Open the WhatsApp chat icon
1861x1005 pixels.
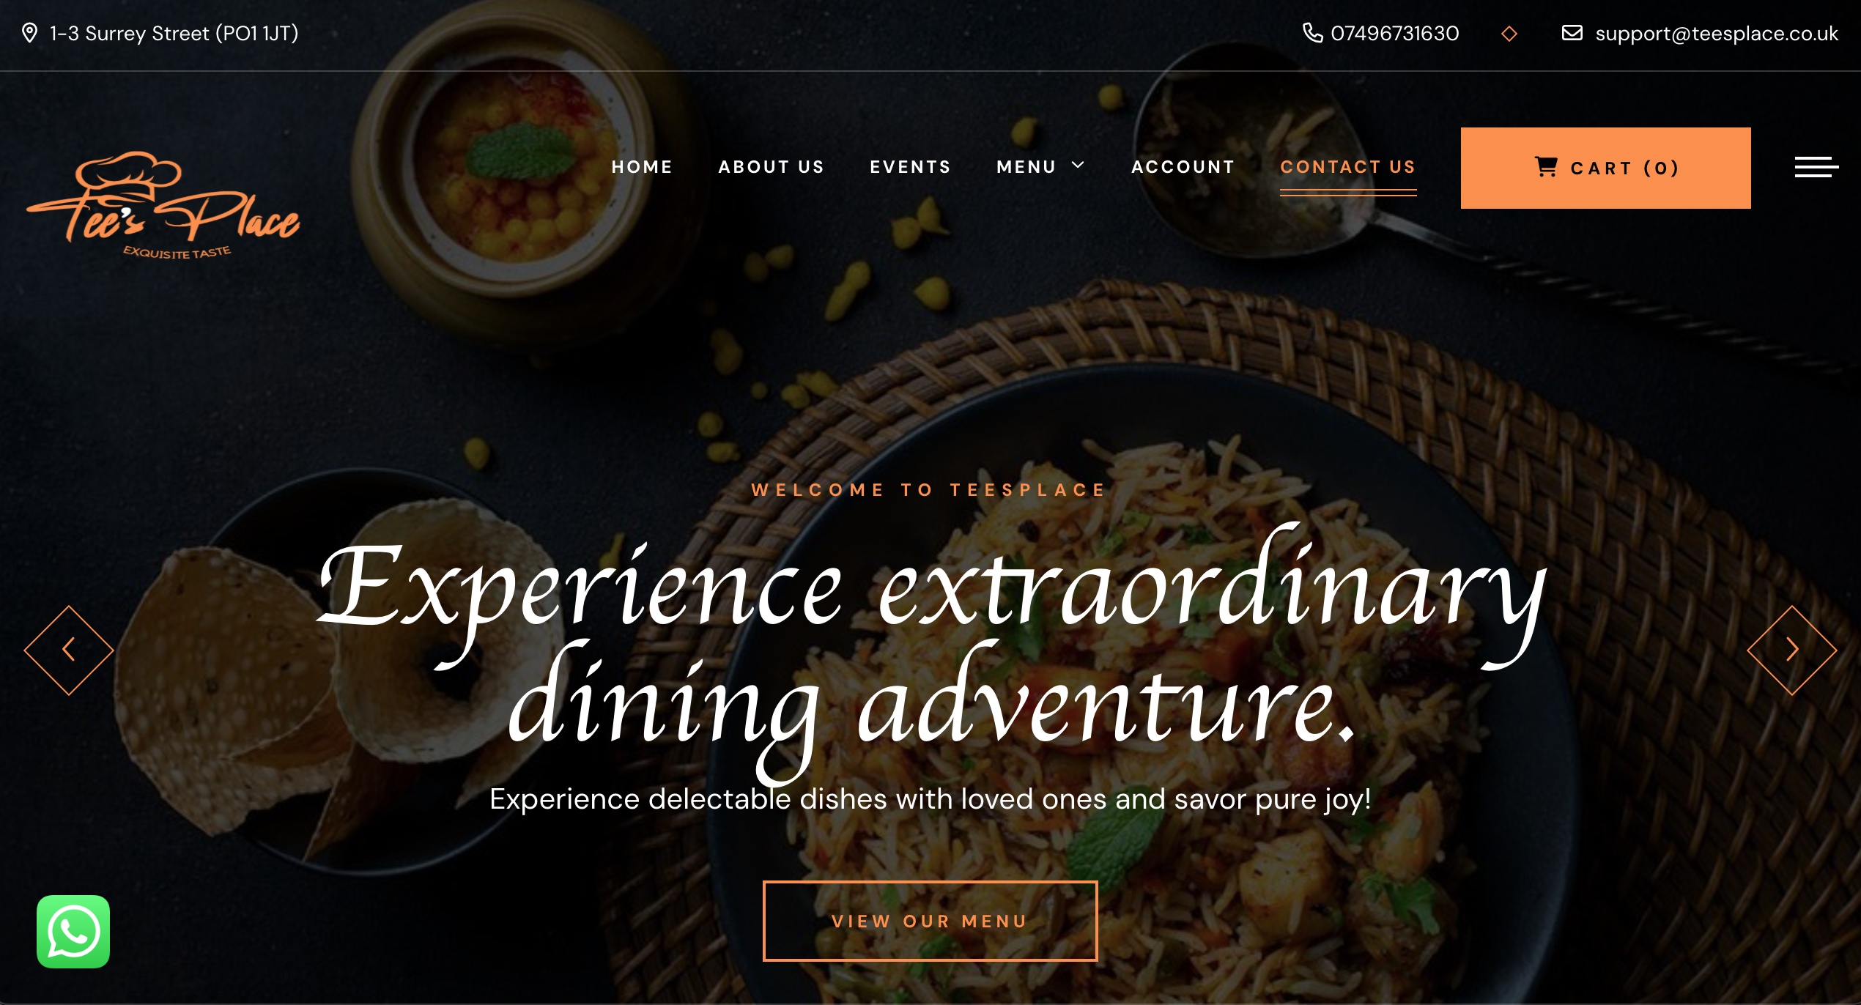point(73,931)
